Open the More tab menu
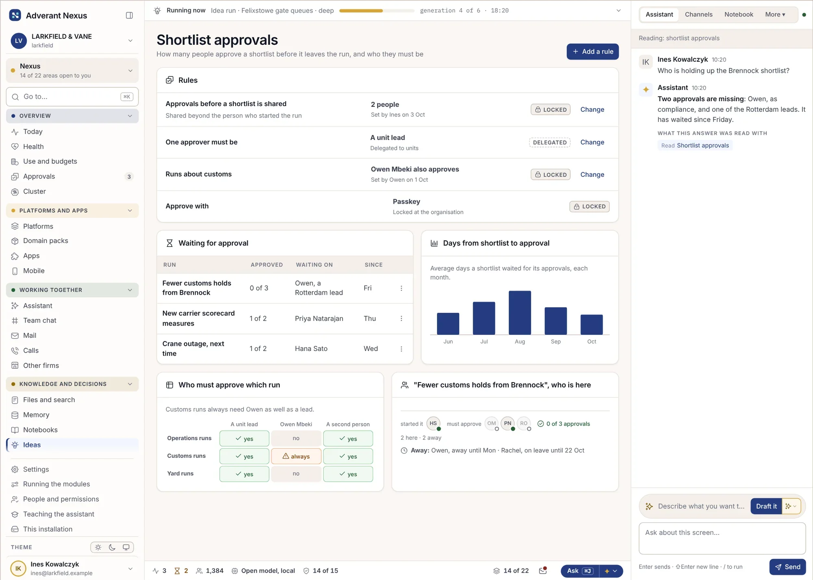 (775, 15)
